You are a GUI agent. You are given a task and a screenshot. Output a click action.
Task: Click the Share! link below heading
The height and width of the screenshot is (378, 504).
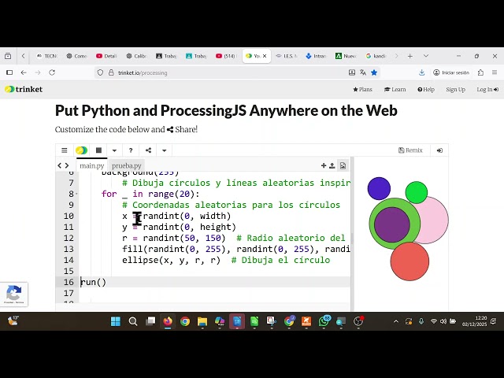pos(182,129)
